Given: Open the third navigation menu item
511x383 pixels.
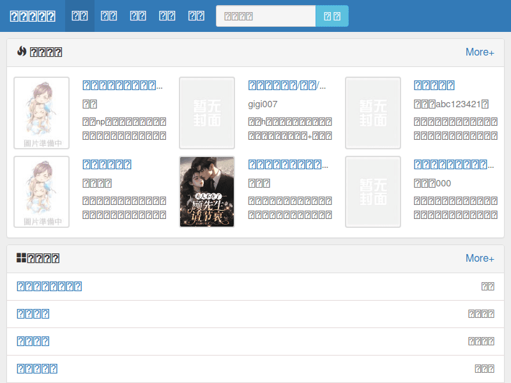Looking at the screenshot, I should click(x=138, y=16).
